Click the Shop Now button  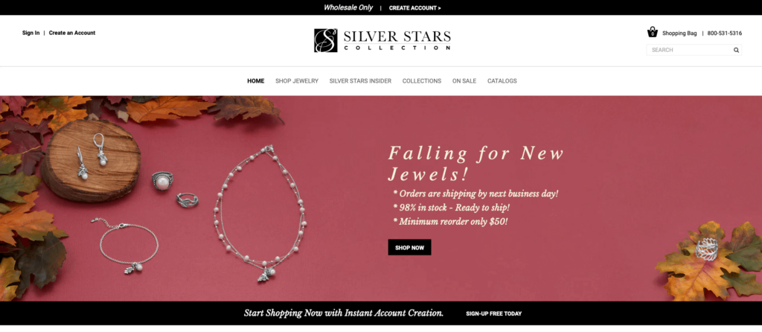(410, 247)
